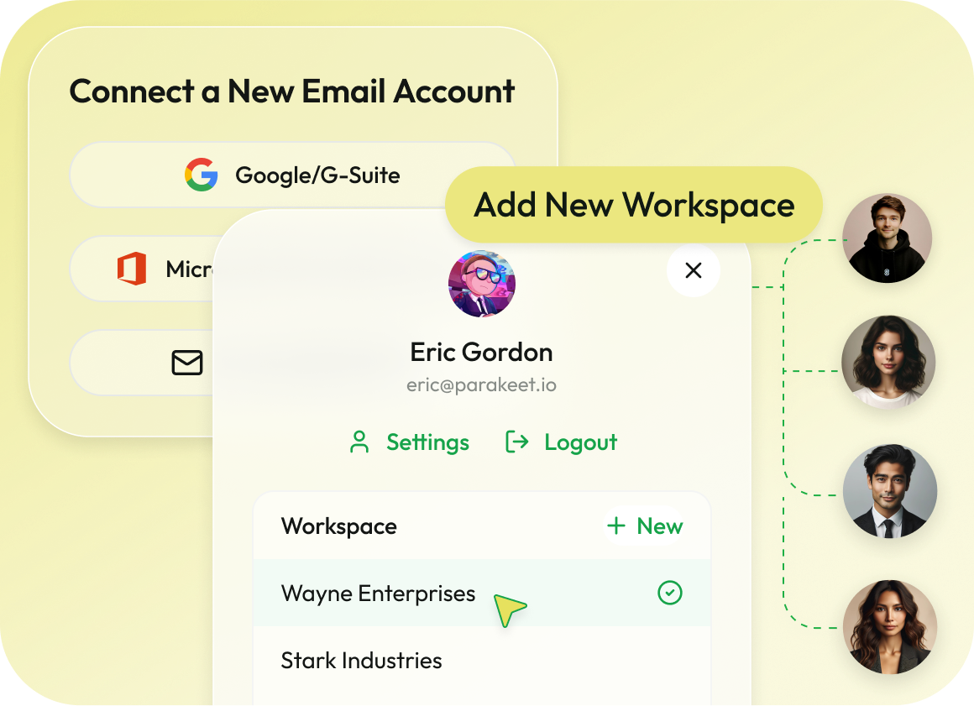The height and width of the screenshot is (706, 974).
Task: Click the Add New Workspace pill
Action: tap(634, 205)
